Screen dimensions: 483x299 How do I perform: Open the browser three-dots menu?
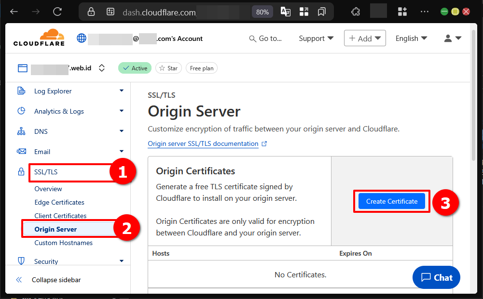click(x=425, y=12)
